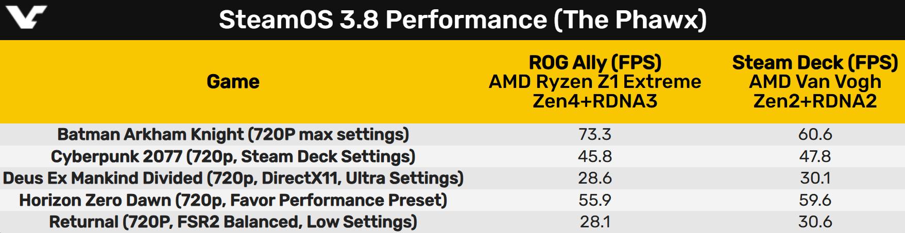Click the 60.6 Steam Deck Batman value
Screen dimensions: 905x233
coord(815,135)
